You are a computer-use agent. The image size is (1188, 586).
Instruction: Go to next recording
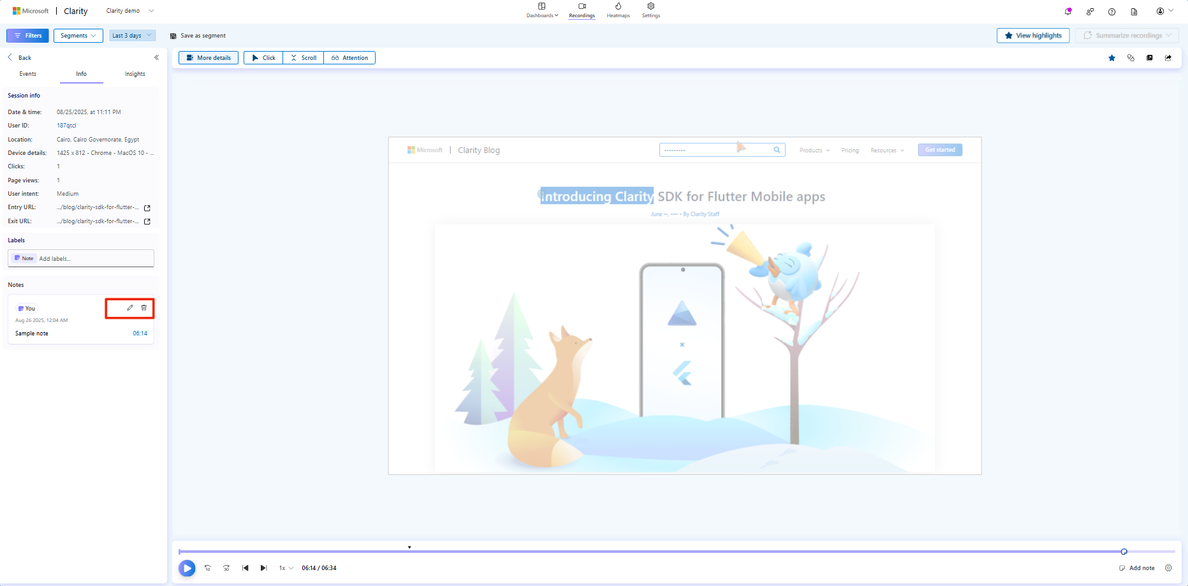(263, 568)
